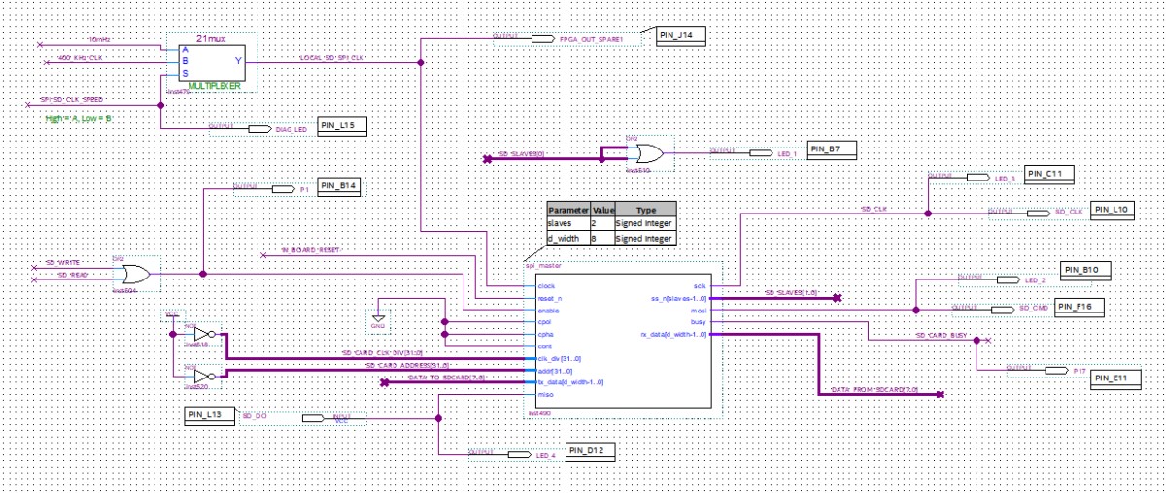
Task: Click the GND symbol
Action: pyautogui.click(x=379, y=317)
